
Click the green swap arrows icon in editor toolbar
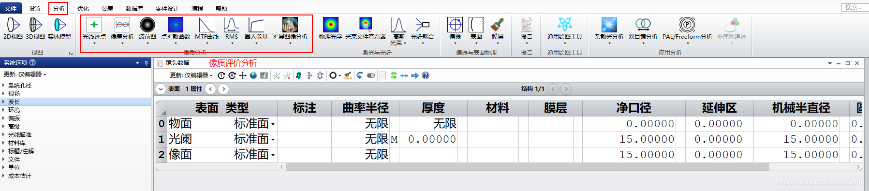click(394, 75)
